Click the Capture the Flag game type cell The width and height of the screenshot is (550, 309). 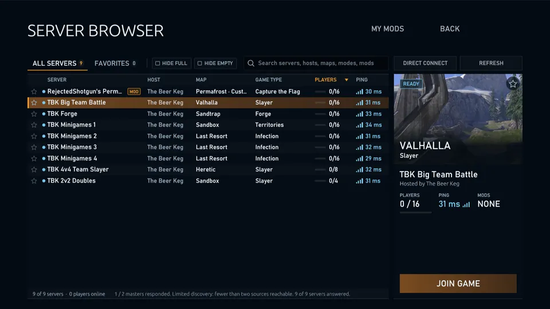coord(277,92)
